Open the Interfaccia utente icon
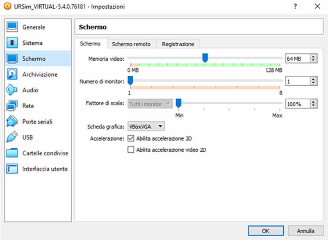This screenshot has width=328, height=240. click(x=12, y=169)
